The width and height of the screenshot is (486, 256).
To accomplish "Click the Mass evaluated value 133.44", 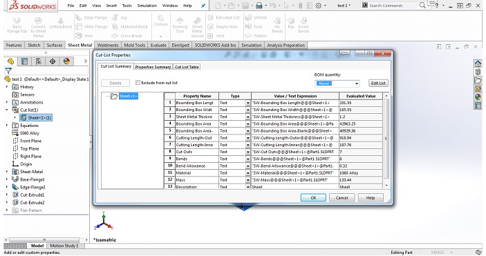I will (x=361, y=180).
